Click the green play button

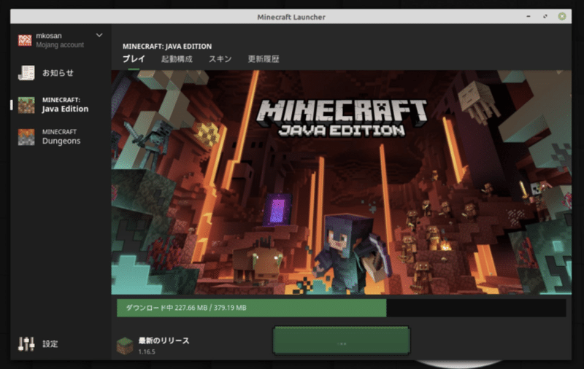point(342,341)
